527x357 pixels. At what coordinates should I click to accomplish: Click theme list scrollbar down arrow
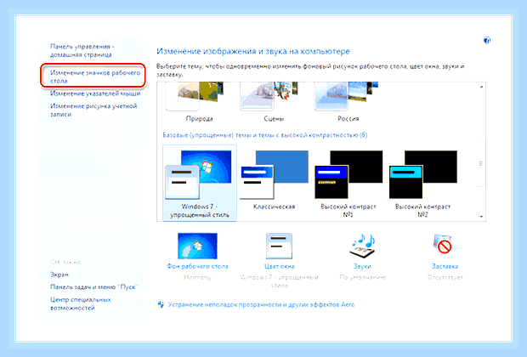(x=481, y=217)
